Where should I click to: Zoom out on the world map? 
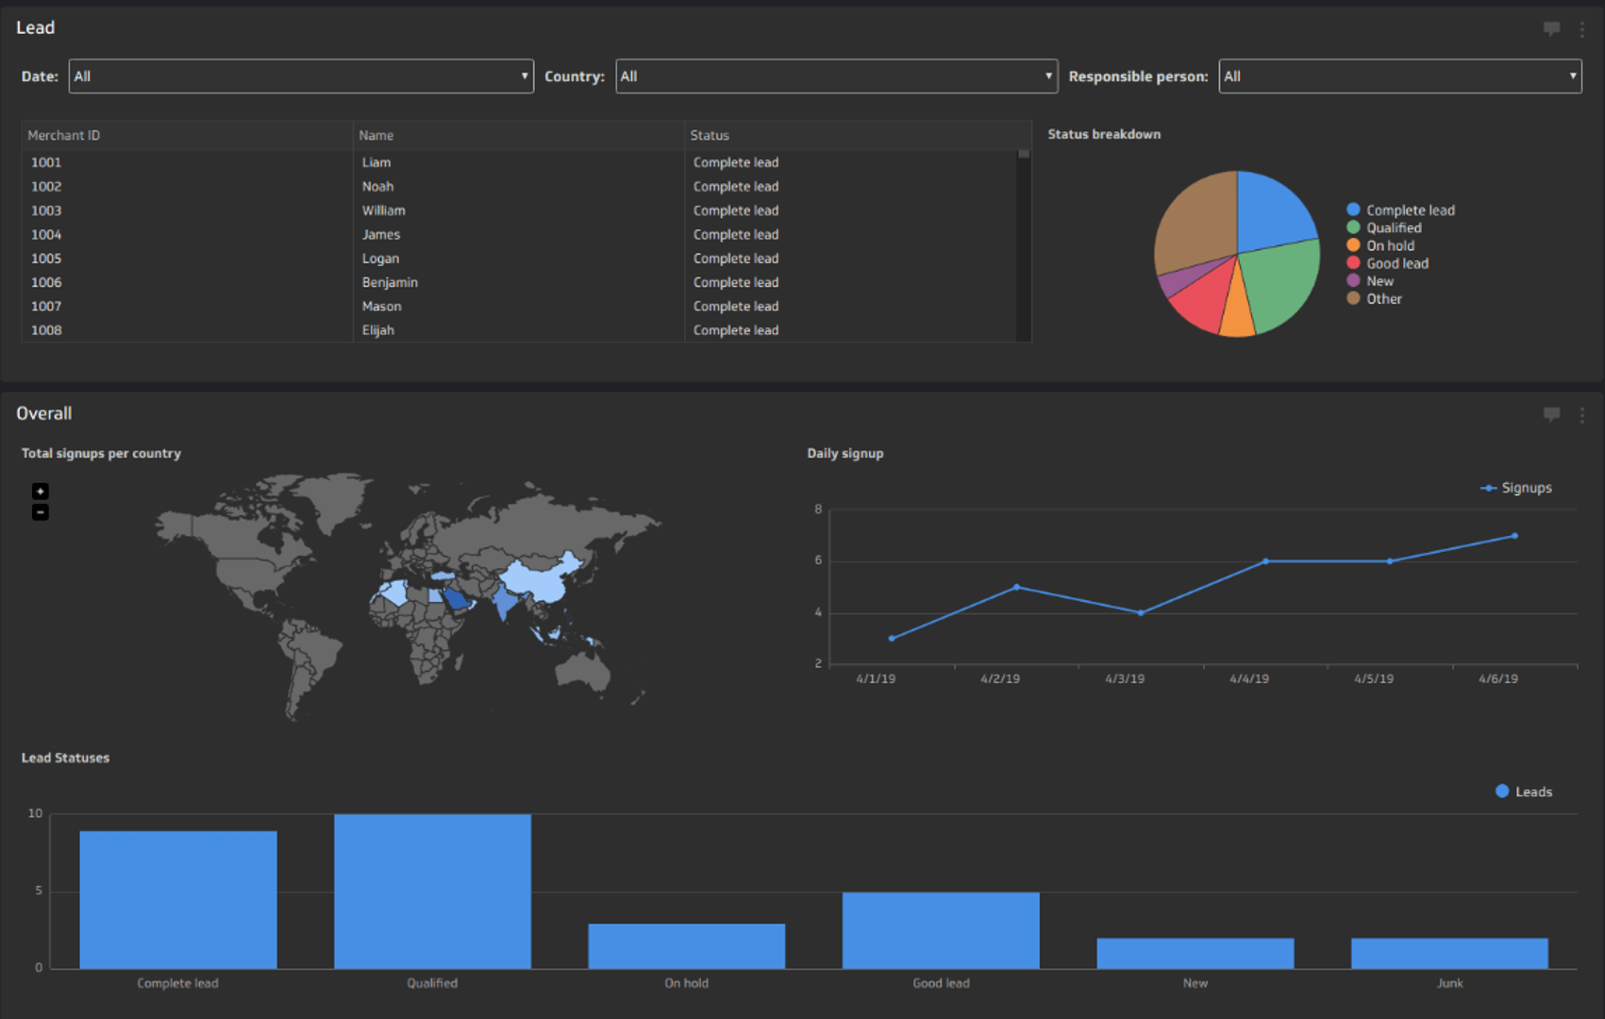(x=41, y=512)
